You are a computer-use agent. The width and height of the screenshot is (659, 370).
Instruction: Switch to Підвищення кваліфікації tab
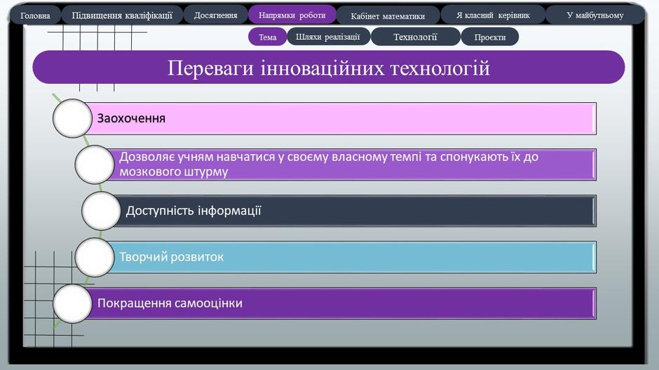pyautogui.click(x=122, y=15)
